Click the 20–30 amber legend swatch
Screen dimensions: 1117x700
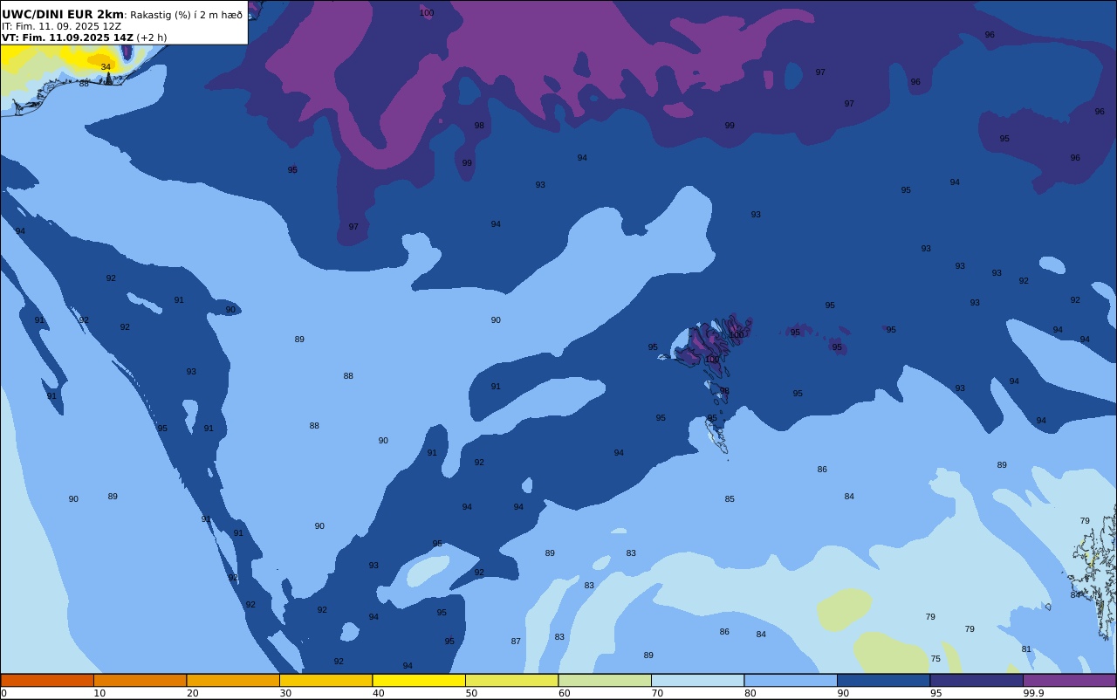coord(233,680)
